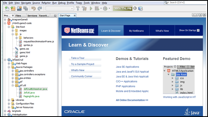Image resolution: width=208 pixels, height=117 pixels.
Task: Open PHP Applications tutorials link
Action: [x=126, y=86]
